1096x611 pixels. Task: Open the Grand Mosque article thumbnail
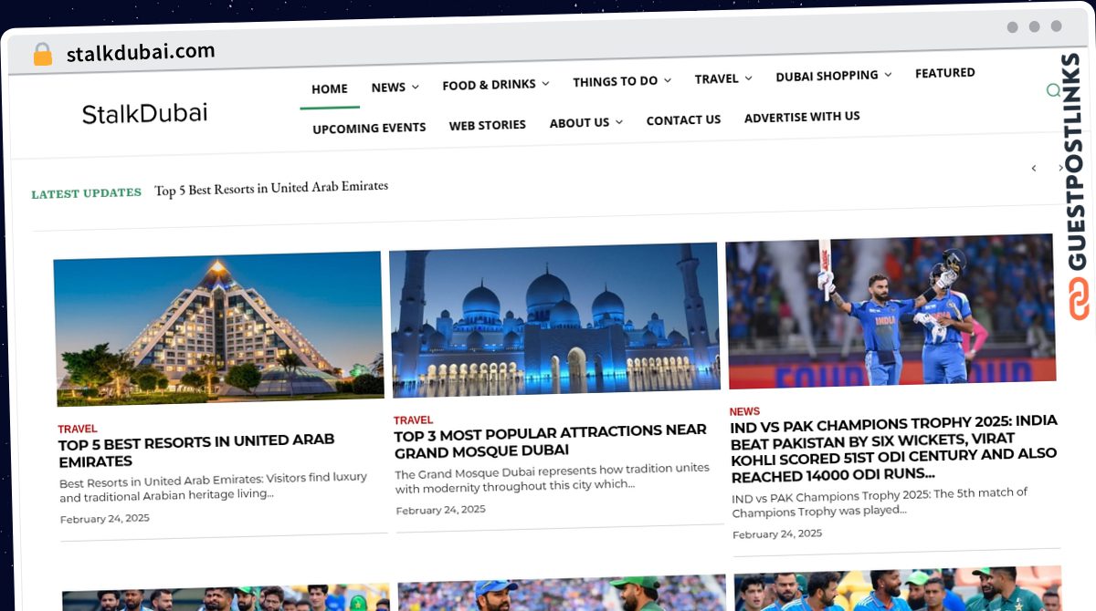(554, 319)
